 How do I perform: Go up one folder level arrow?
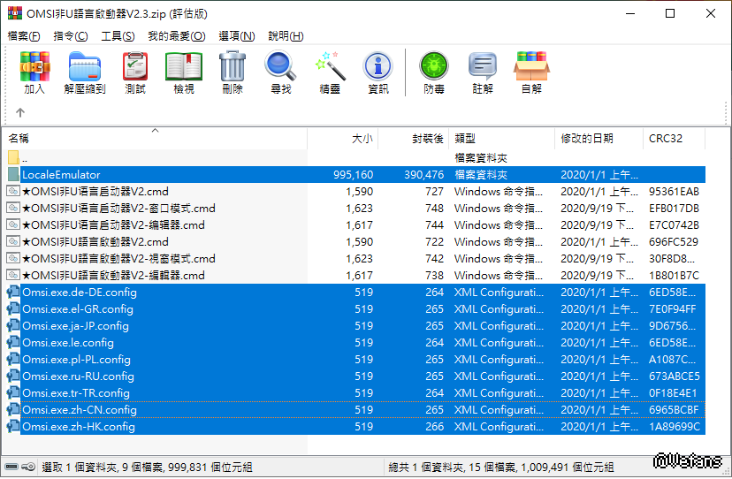(x=19, y=112)
